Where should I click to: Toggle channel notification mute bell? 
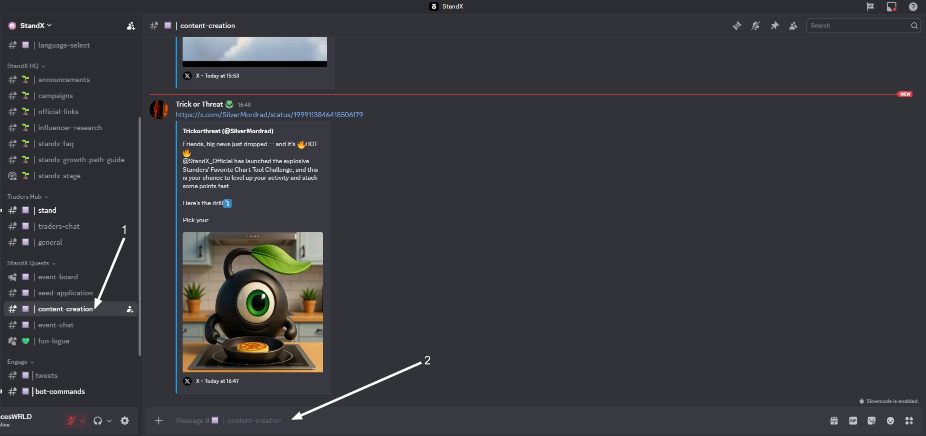[x=755, y=26]
